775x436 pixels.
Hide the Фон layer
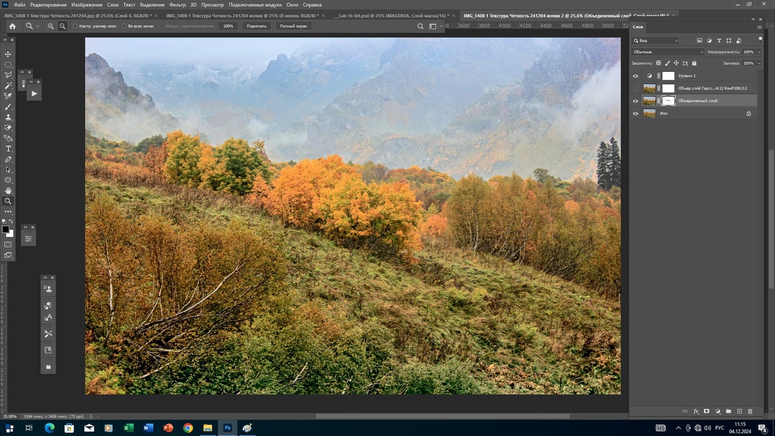pyautogui.click(x=635, y=114)
